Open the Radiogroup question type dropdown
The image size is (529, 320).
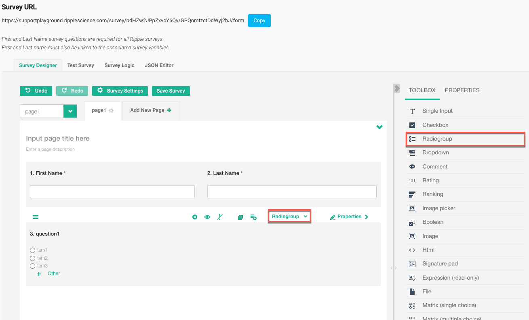(289, 217)
